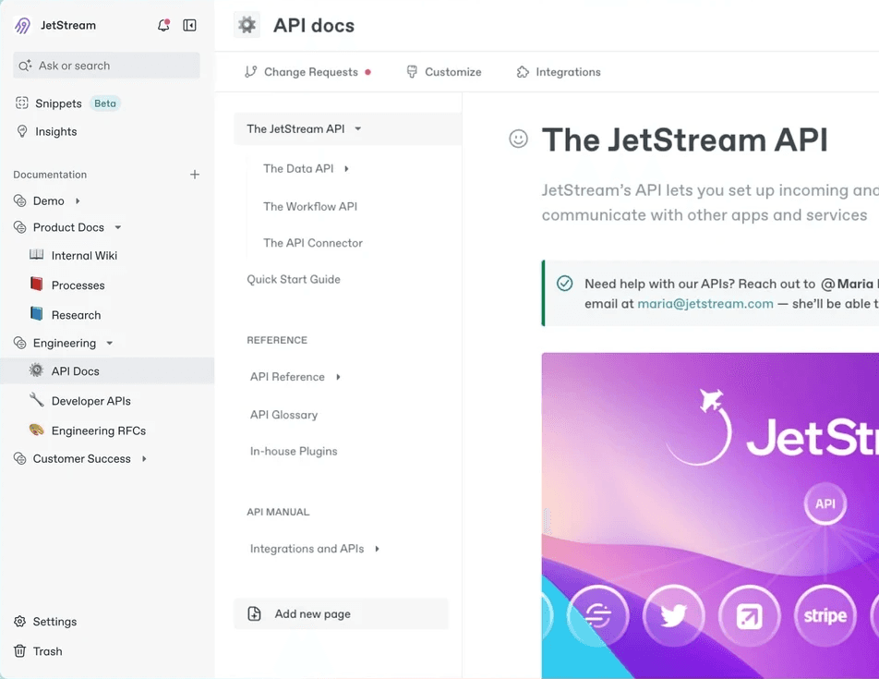The width and height of the screenshot is (879, 679).
Task: Select the Internal Wiki item
Action: click(x=84, y=256)
